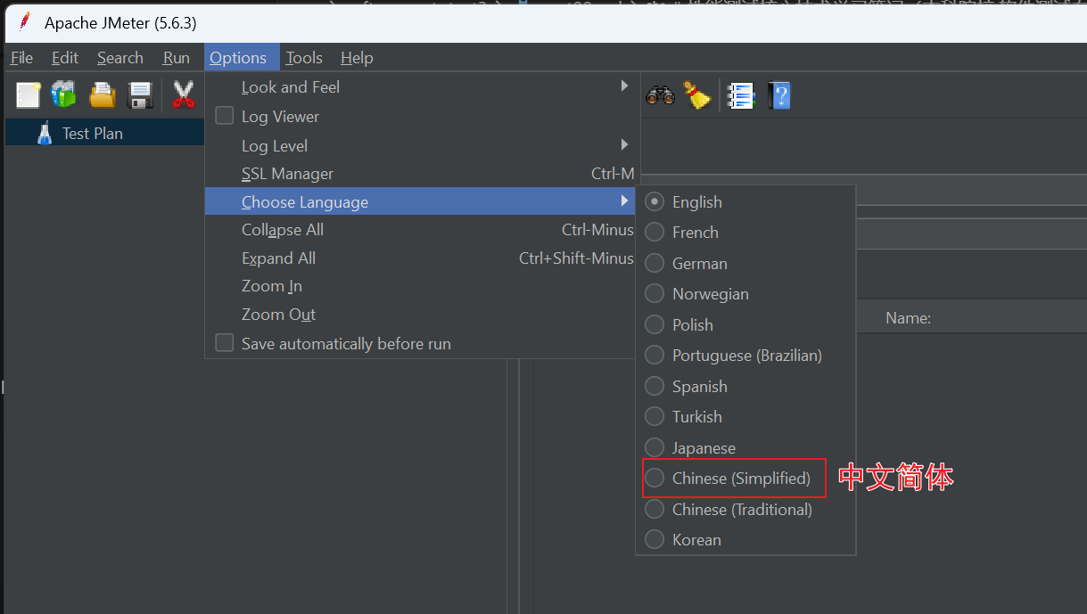Expand the Log Level submenu

[x=421, y=145]
